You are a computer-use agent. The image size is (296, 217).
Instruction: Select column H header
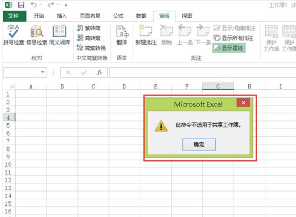click(x=249, y=86)
